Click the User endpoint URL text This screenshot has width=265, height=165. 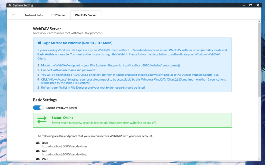(x=64, y=146)
